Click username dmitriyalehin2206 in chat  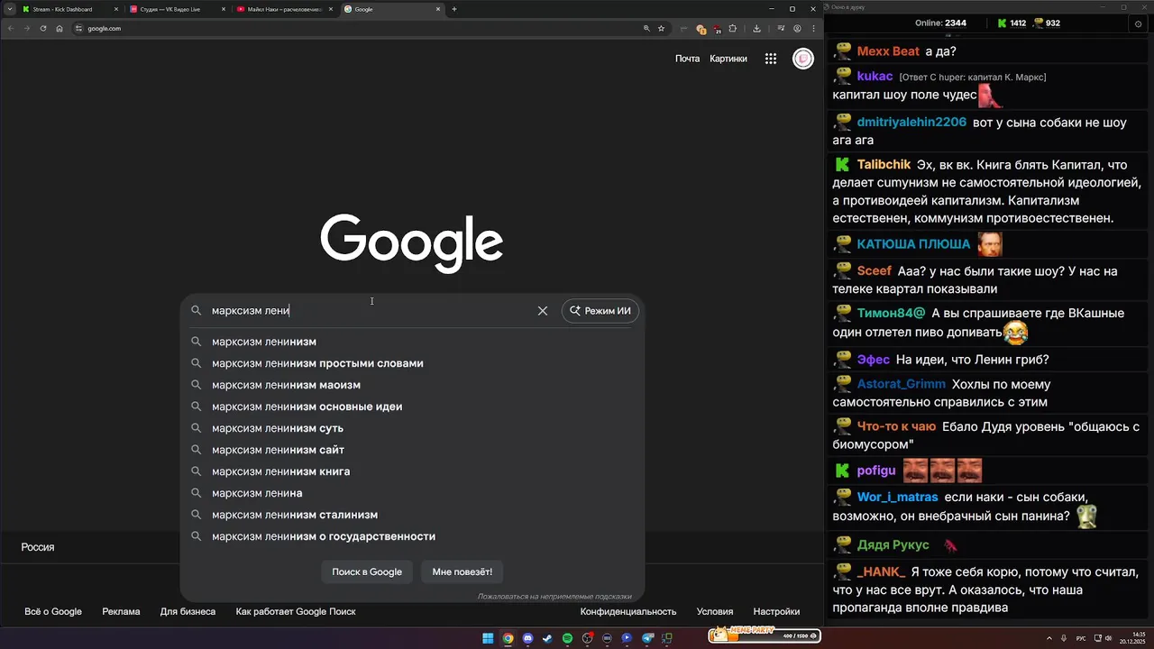pyautogui.click(x=911, y=122)
